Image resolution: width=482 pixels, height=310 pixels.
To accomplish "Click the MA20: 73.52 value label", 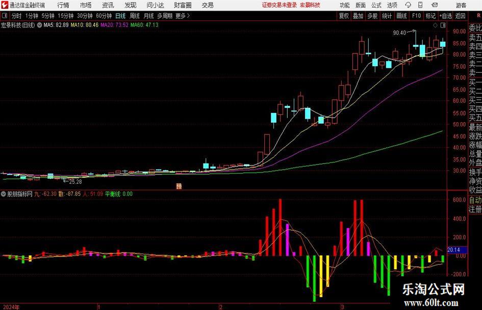I will tap(114, 25).
